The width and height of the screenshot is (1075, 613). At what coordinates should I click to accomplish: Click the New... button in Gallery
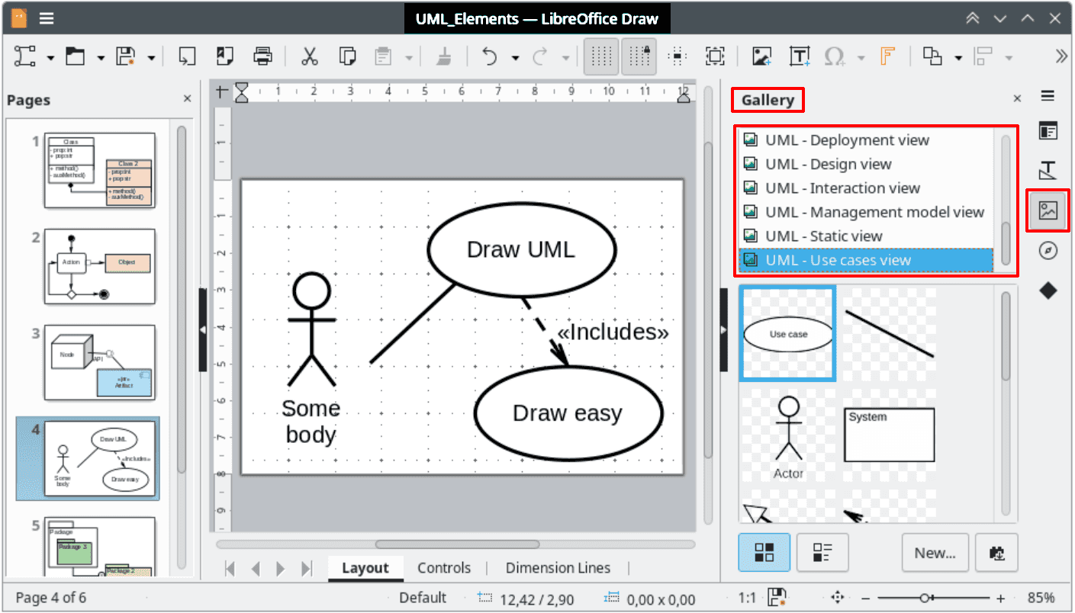point(935,552)
